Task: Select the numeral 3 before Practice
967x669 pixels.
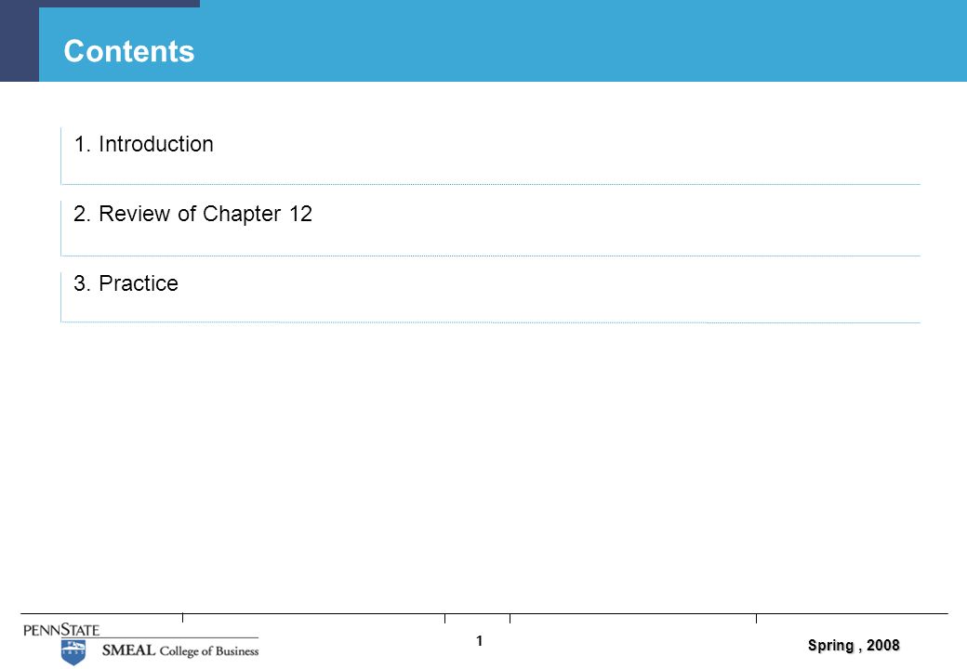Action: (x=80, y=283)
